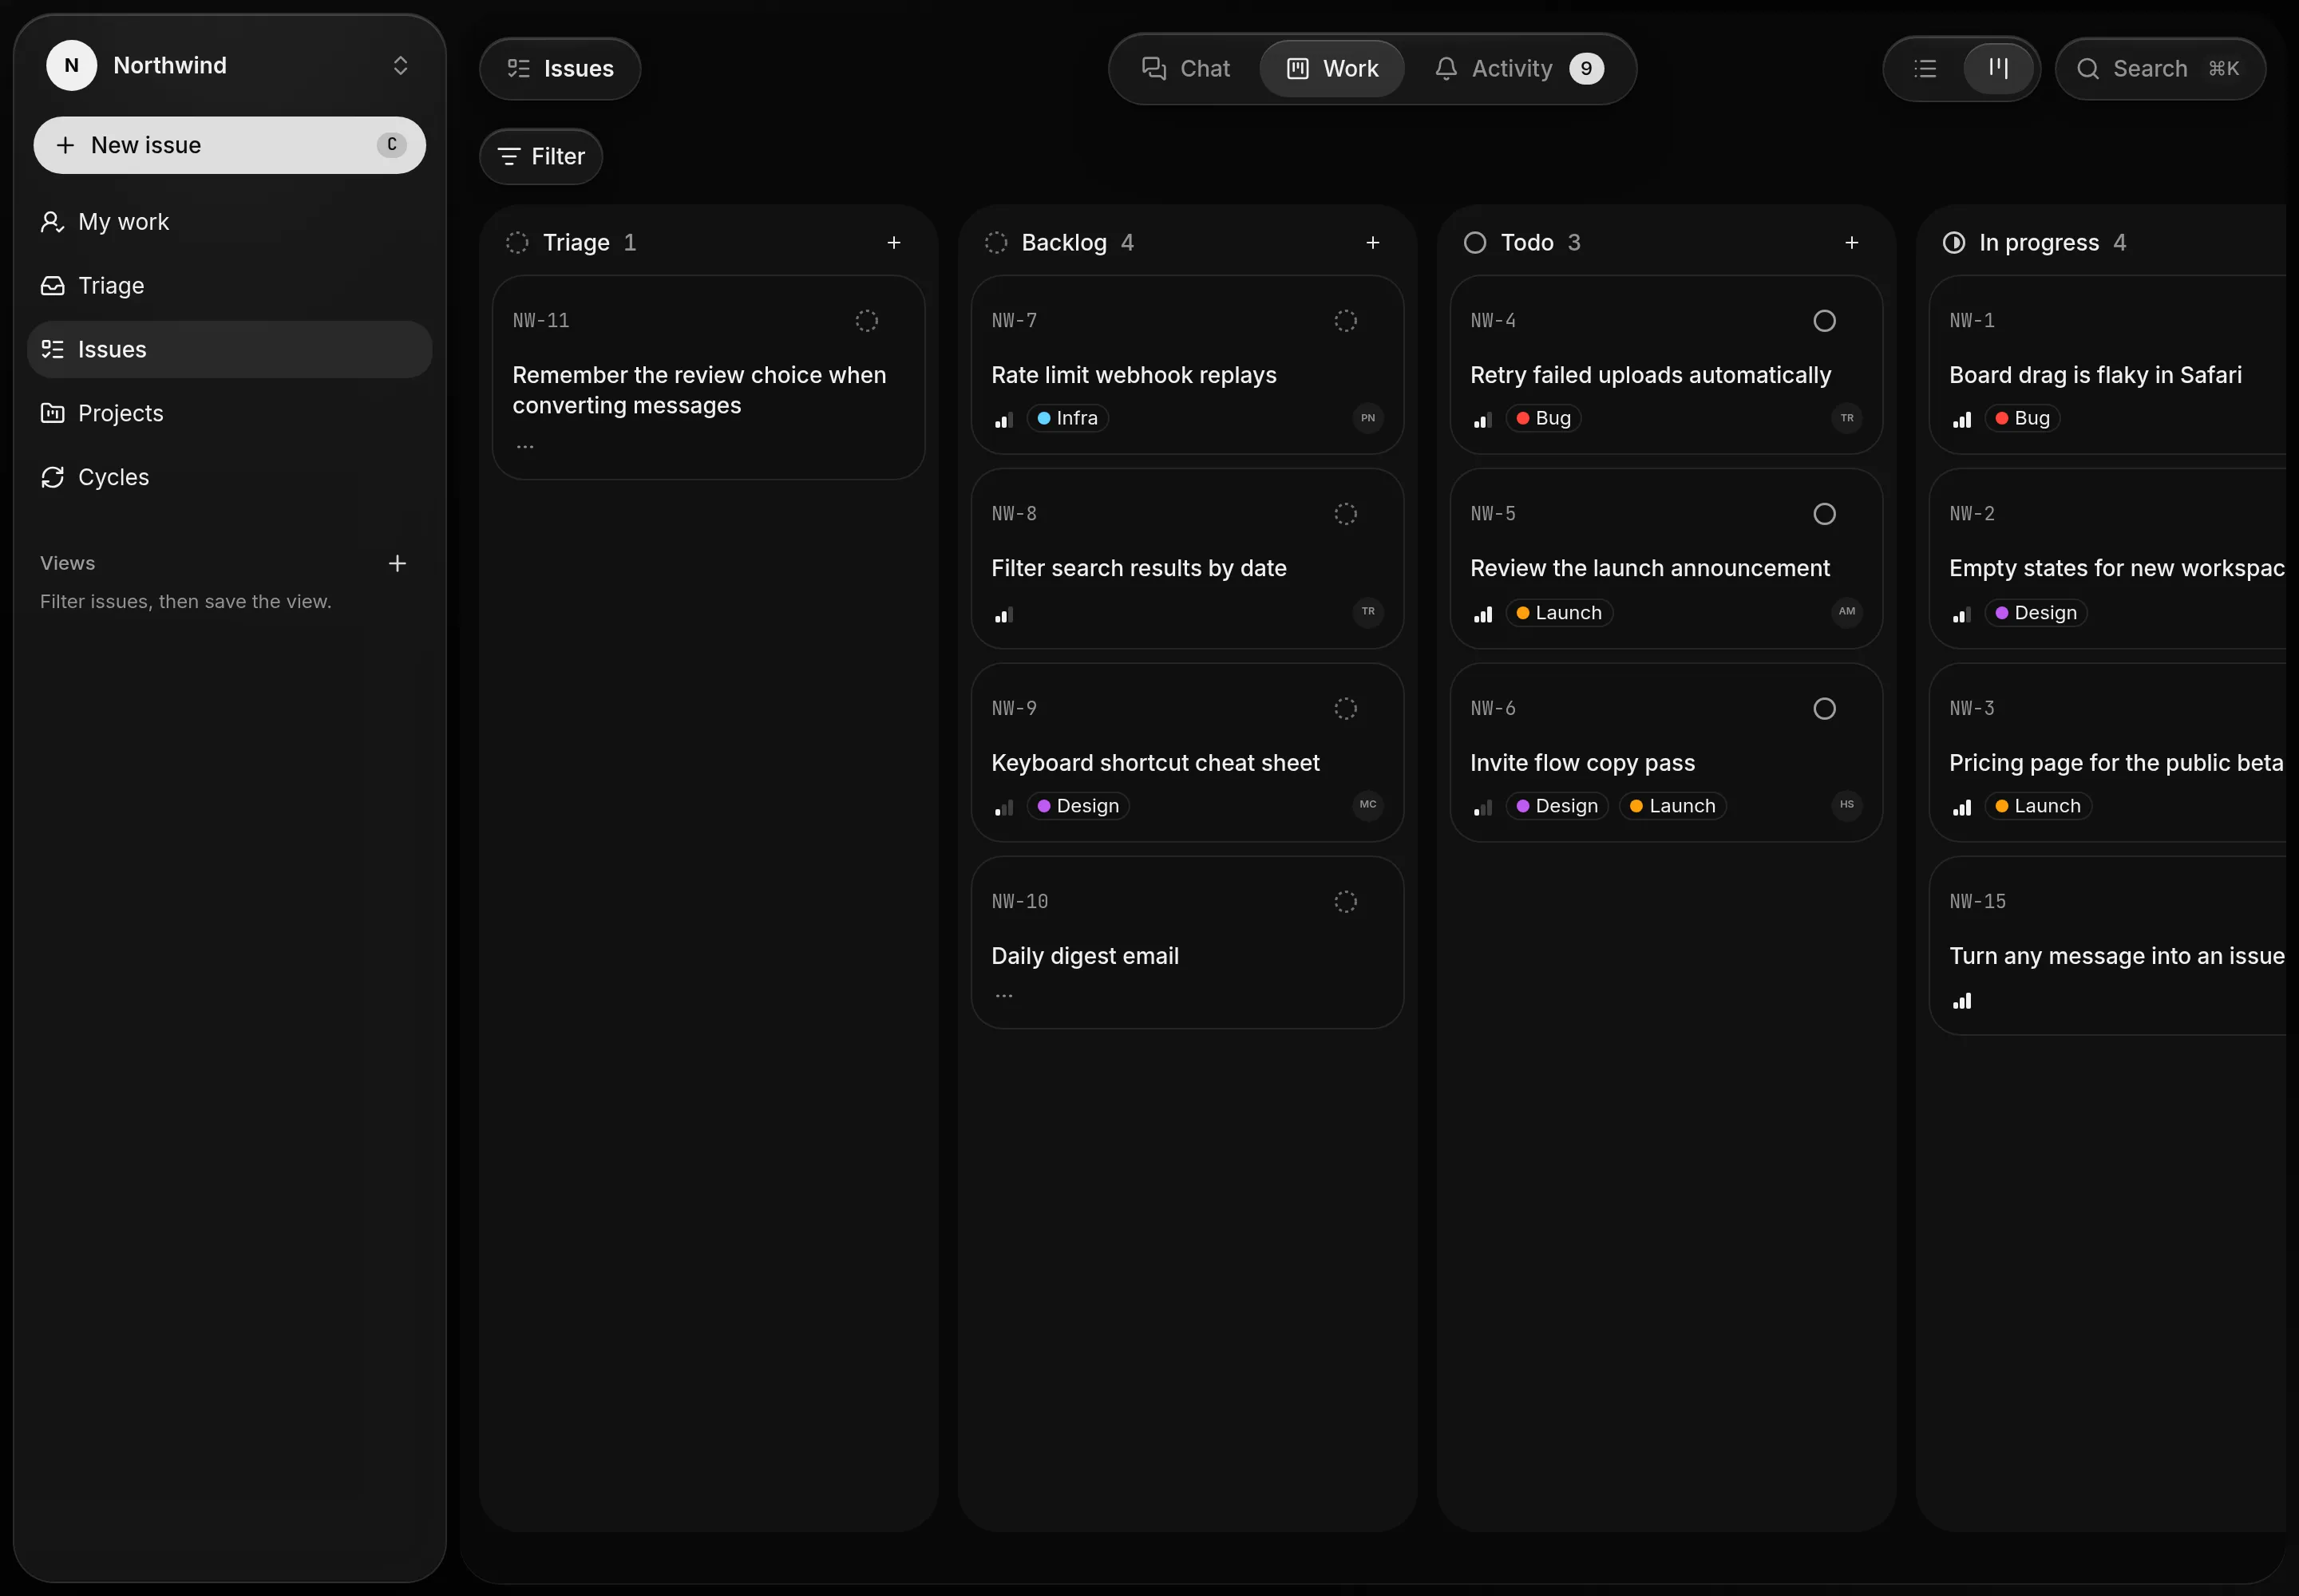Open the Activity tab

(1518, 68)
